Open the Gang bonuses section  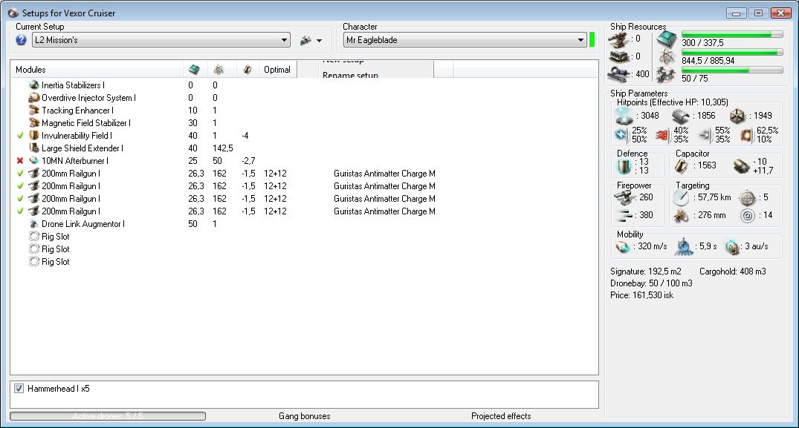(304, 416)
